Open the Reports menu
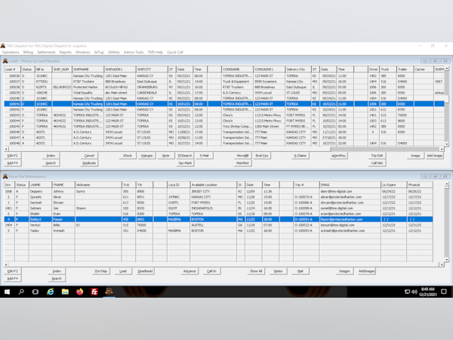The height and width of the screenshot is (340, 453). coord(65,52)
